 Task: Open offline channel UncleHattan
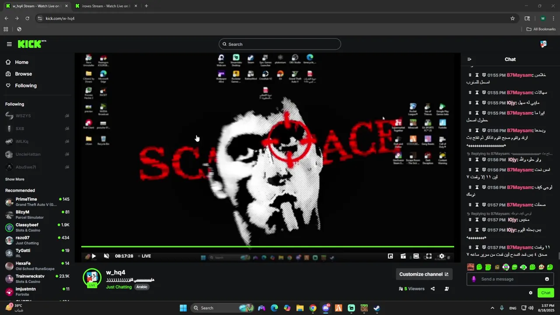tap(37, 154)
